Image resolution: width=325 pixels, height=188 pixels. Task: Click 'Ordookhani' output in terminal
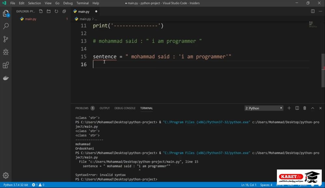click(84, 148)
